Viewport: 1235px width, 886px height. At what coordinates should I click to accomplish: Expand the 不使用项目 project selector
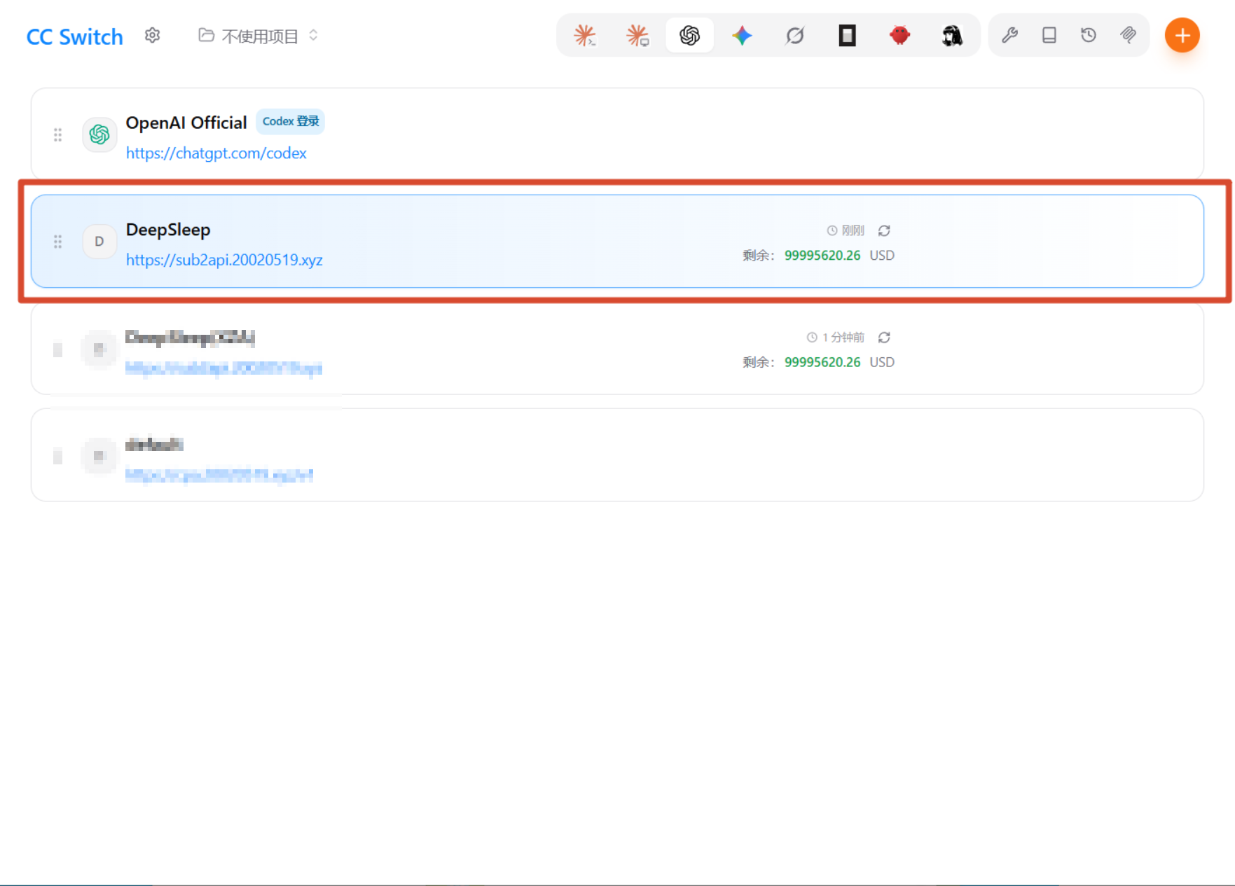click(x=258, y=36)
